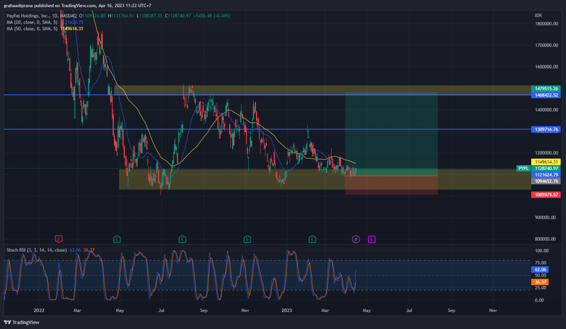Click the blue 1309716.76 price label

(546, 129)
